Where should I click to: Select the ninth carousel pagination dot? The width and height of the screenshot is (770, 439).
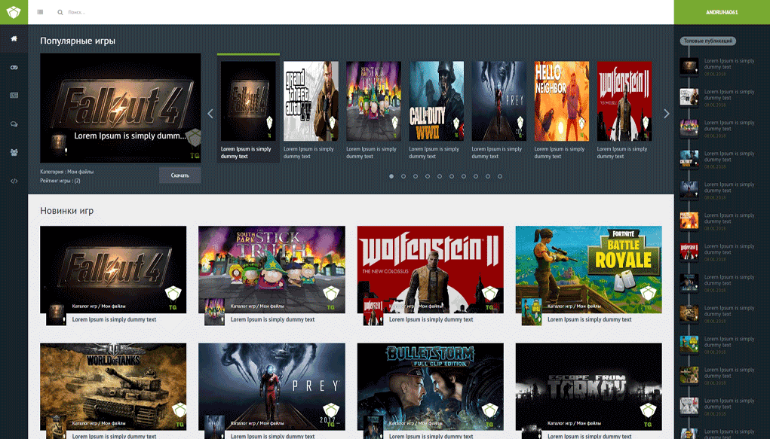[x=488, y=176]
